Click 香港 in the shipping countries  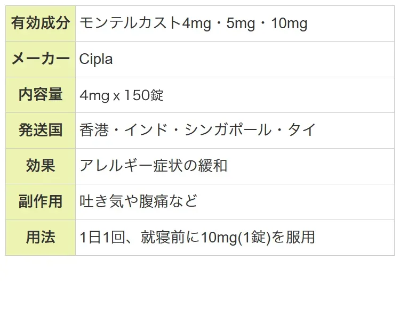pos(94,130)
